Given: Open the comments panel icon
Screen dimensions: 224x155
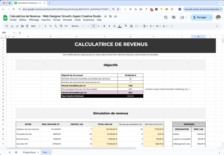Looking at the screenshot, I should pyautogui.click(x=174, y=17).
